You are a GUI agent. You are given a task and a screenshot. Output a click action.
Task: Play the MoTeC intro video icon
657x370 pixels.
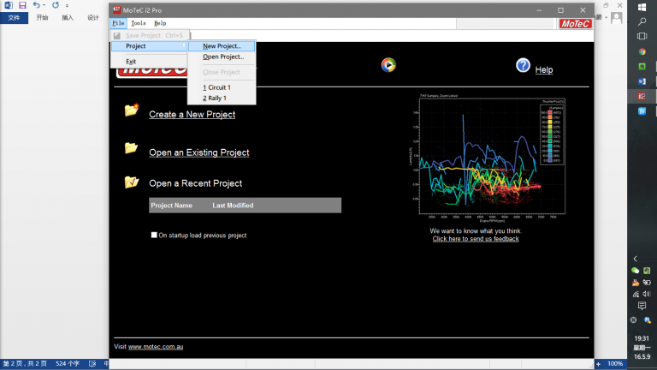click(x=388, y=65)
